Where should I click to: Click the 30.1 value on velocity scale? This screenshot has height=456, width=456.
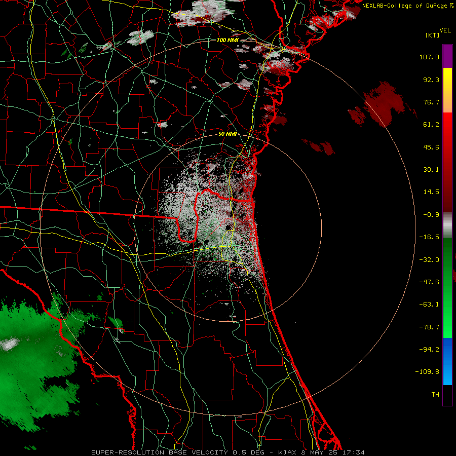click(431, 170)
